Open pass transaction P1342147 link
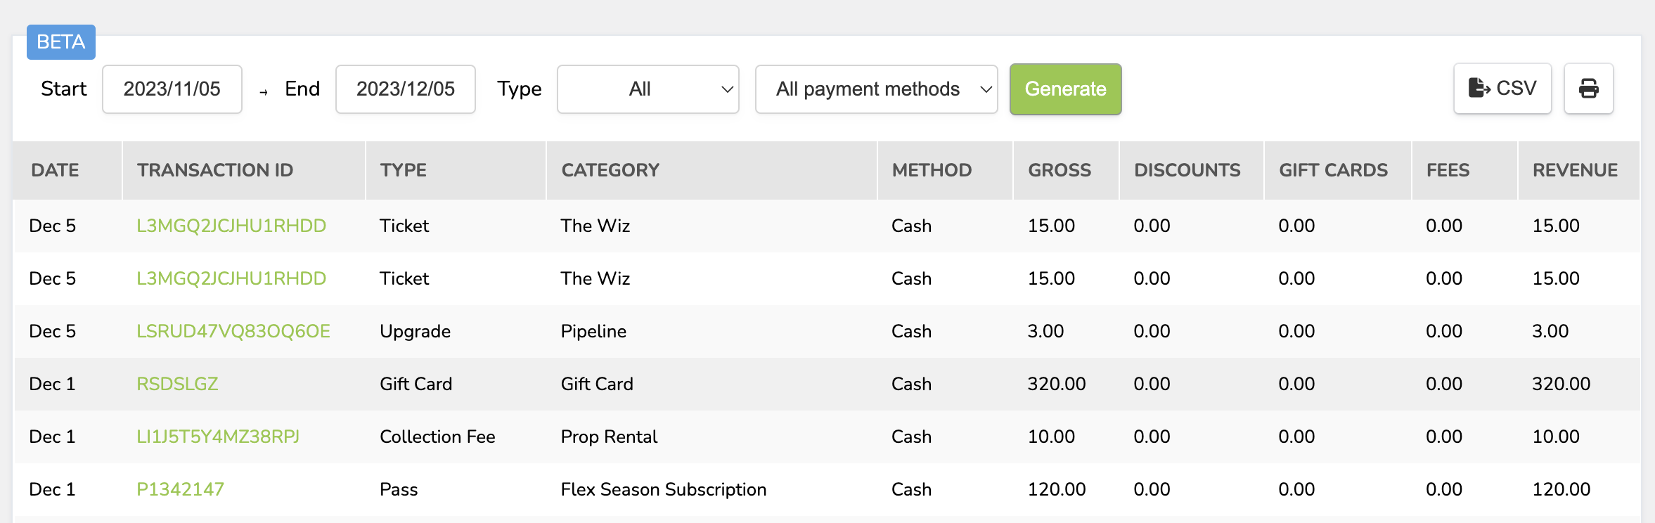This screenshot has height=523, width=1655. click(180, 489)
